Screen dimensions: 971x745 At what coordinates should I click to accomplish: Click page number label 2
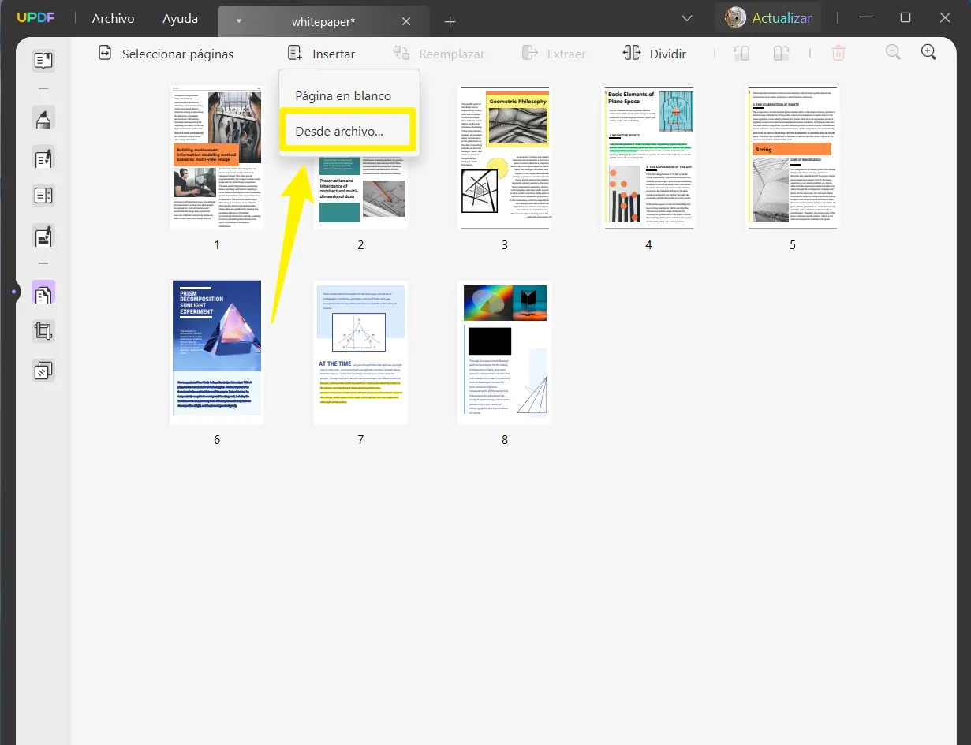click(360, 245)
